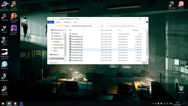The width and height of the screenshot is (188, 106).
Task: Open Epic Games Launcher shortcut
Action: 172,6
